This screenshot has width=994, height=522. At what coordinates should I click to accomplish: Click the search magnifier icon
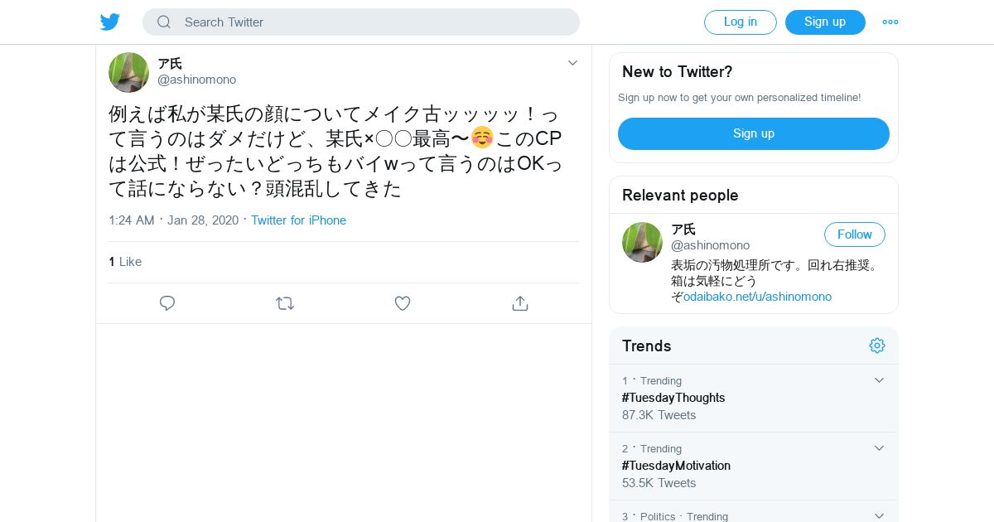tap(164, 22)
